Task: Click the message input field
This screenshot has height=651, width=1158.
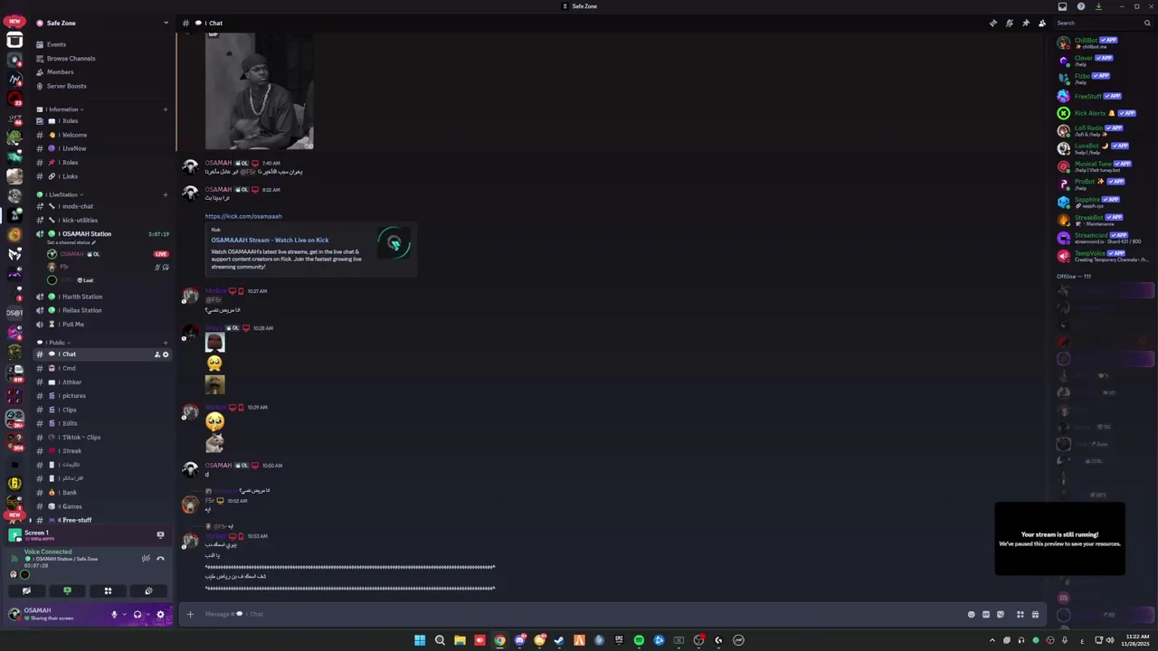Action: [579, 614]
